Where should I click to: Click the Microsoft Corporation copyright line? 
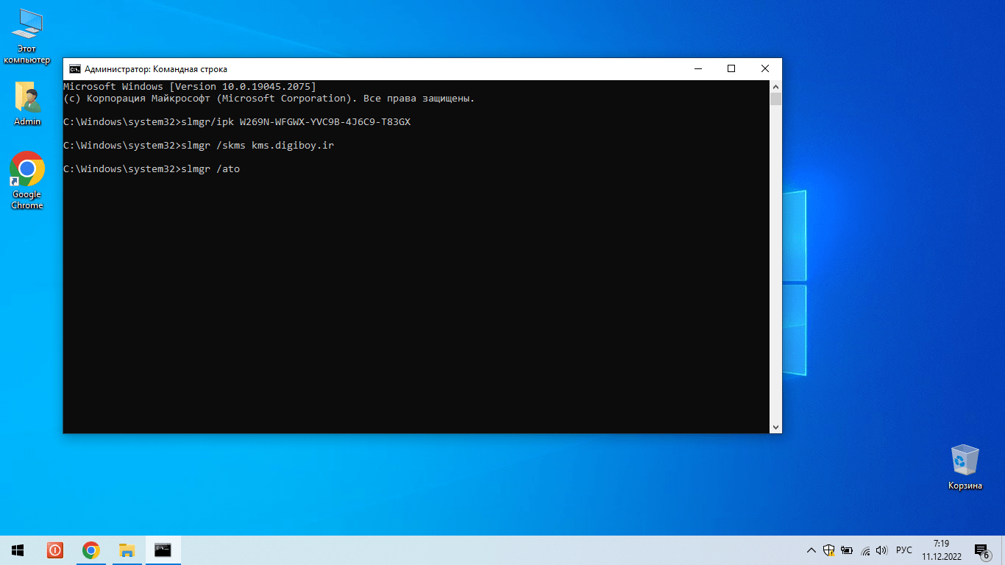[269, 99]
